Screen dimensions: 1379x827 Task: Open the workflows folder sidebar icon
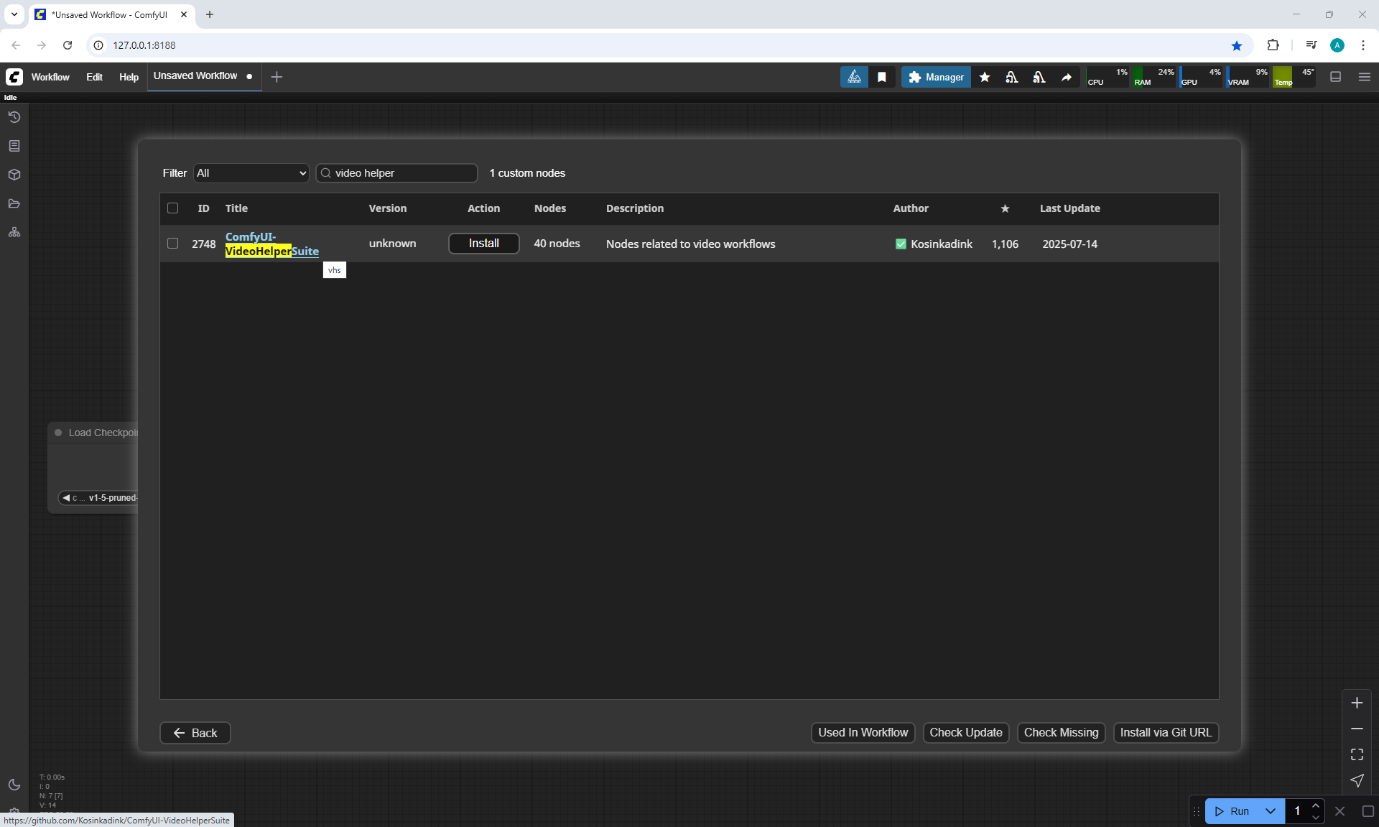click(14, 203)
